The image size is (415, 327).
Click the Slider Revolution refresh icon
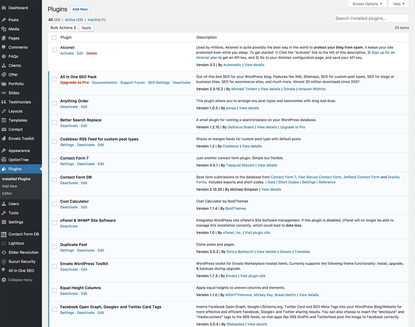tap(4, 252)
